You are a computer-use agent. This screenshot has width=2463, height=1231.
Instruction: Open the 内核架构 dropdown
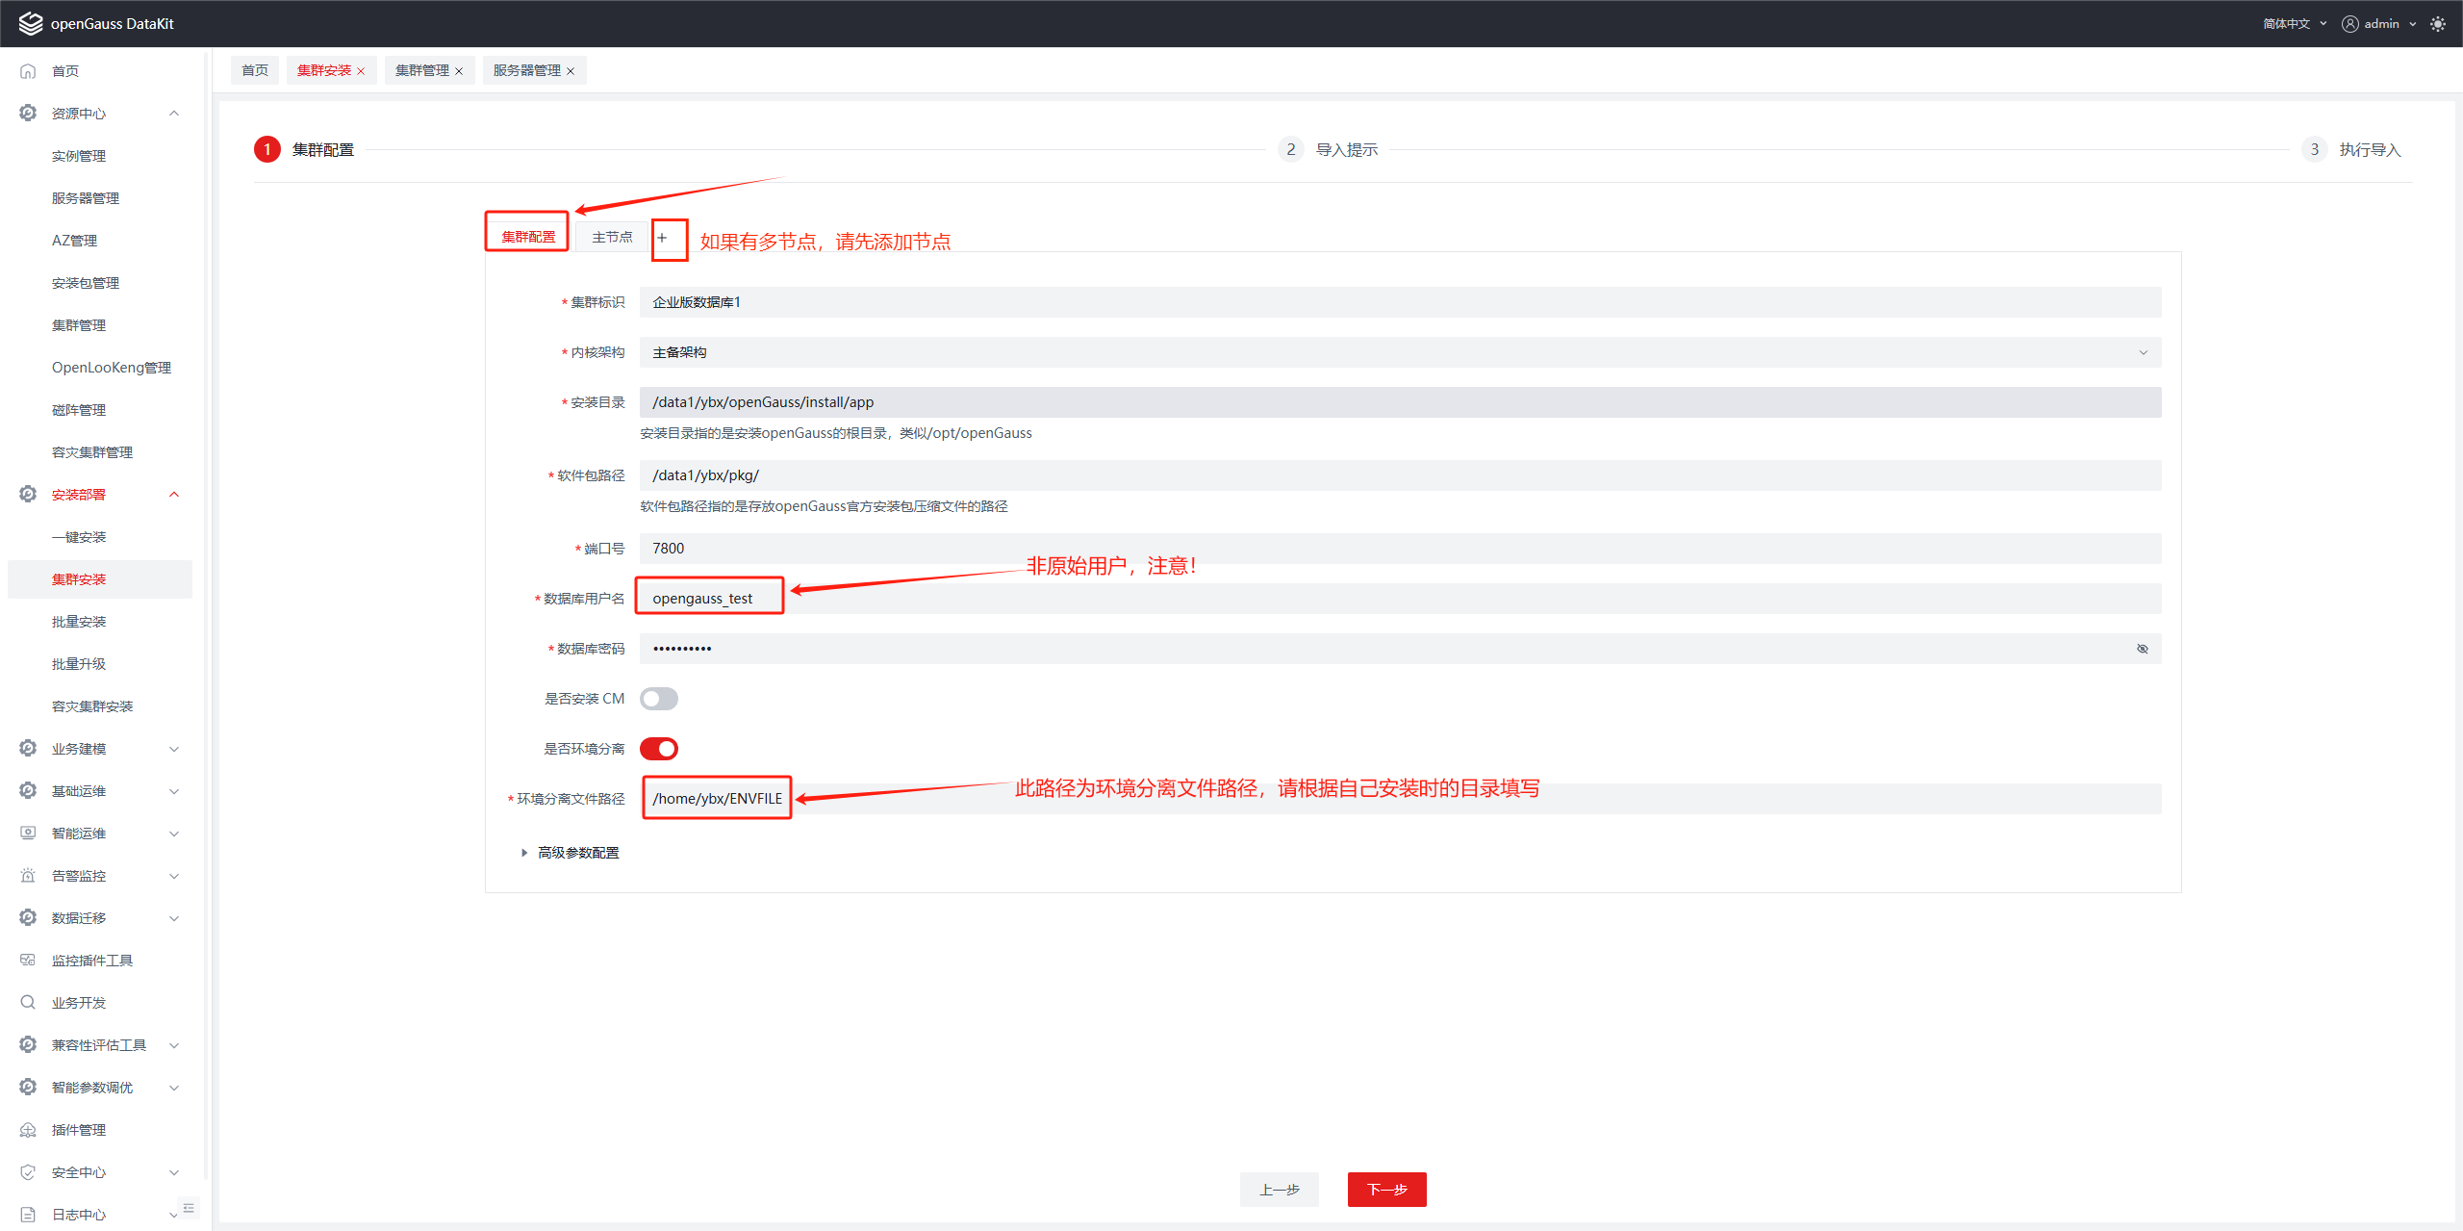[x=1400, y=352]
